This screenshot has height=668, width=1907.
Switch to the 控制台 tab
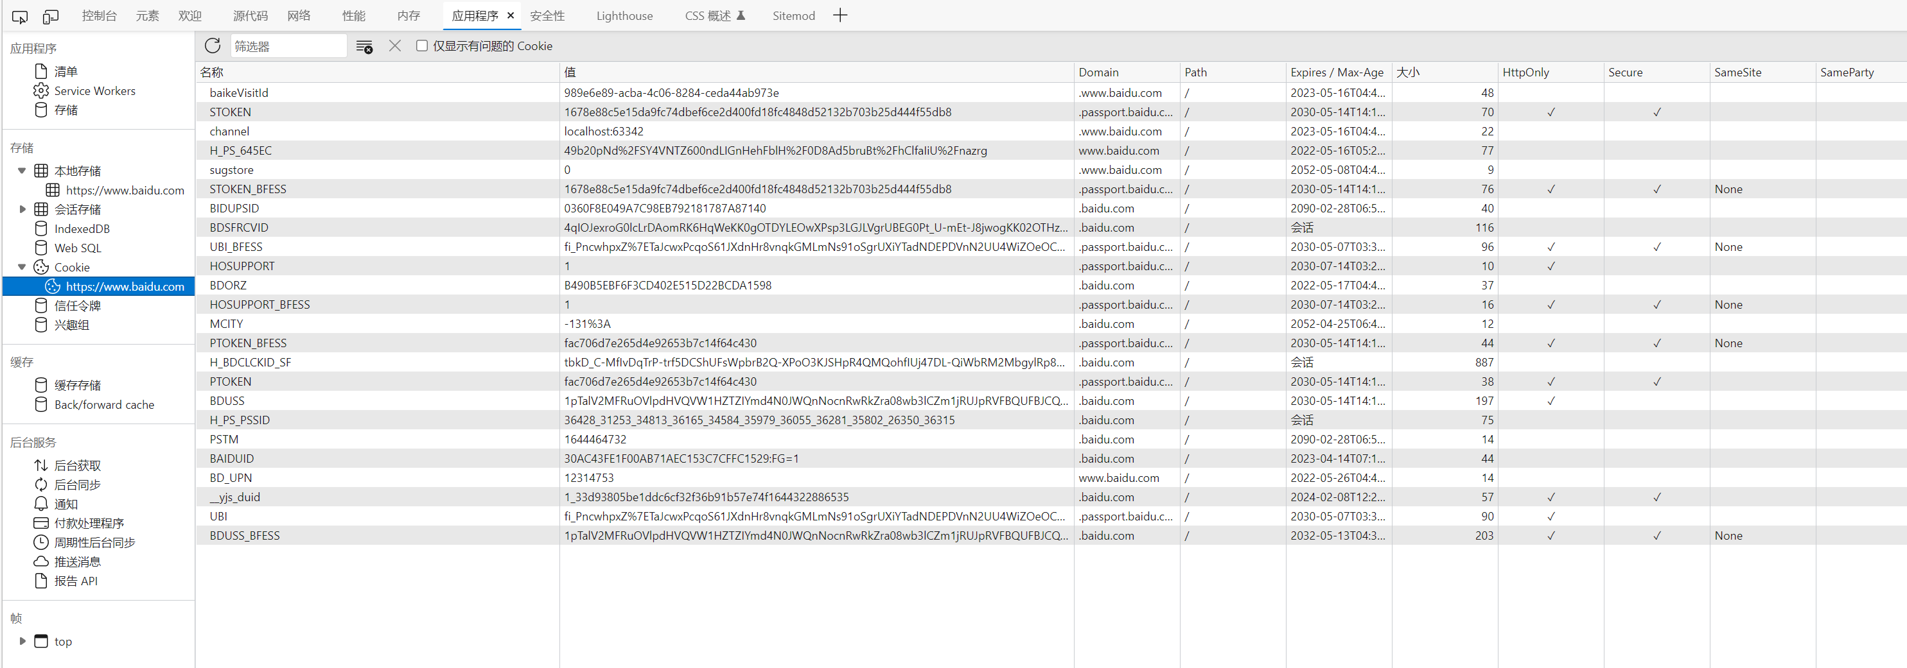coord(99,15)
